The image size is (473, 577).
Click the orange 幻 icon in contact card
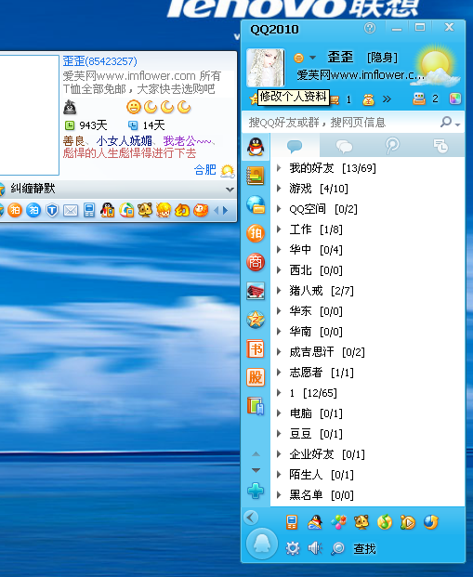coord(182,211)
